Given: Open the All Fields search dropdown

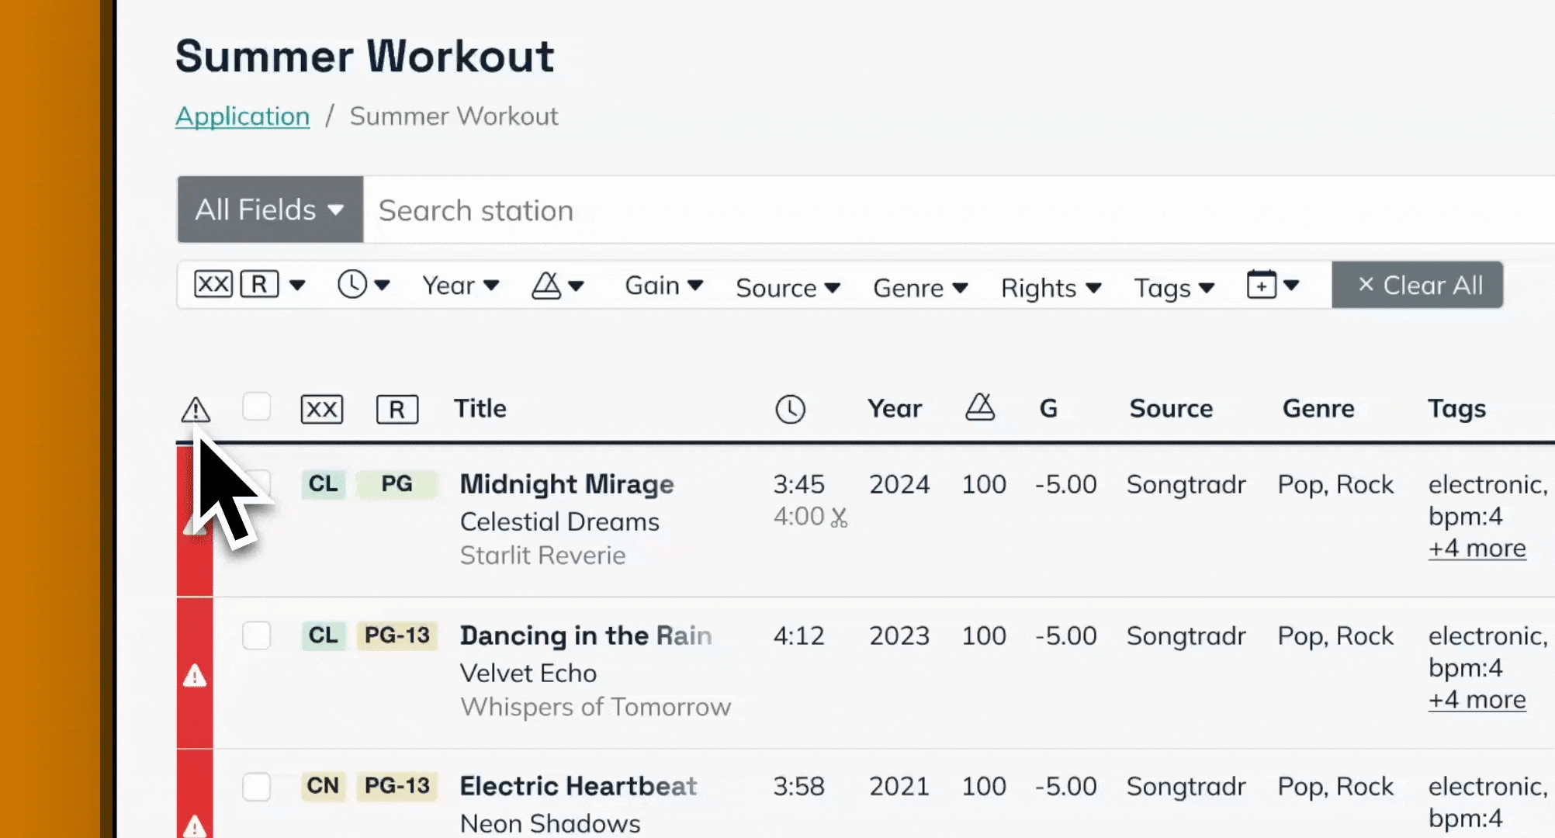Looking at the screenshot, I should coord(269,209).
